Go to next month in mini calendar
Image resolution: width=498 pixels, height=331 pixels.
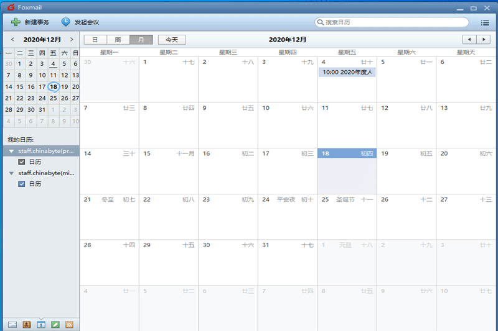[72, 40]
